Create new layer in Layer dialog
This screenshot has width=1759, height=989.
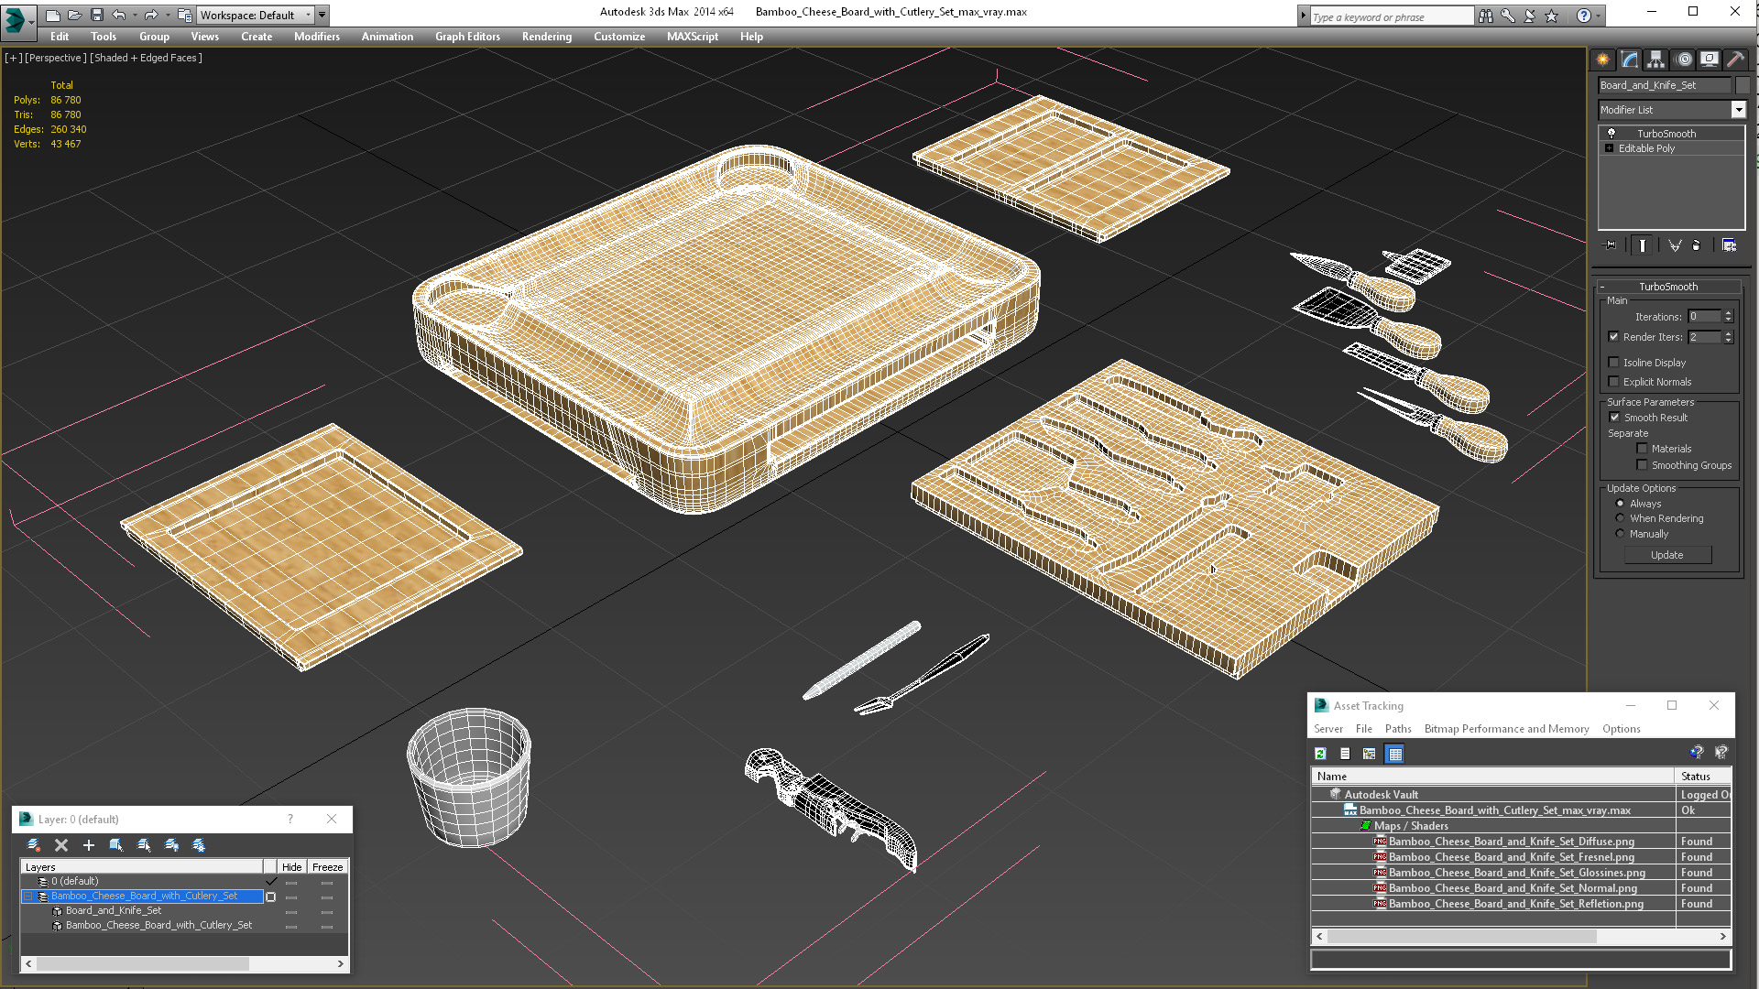pyautogui.click(x=34, y=845)
